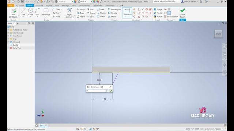
Task: Click the browser search icon
Action: point(29,23)
